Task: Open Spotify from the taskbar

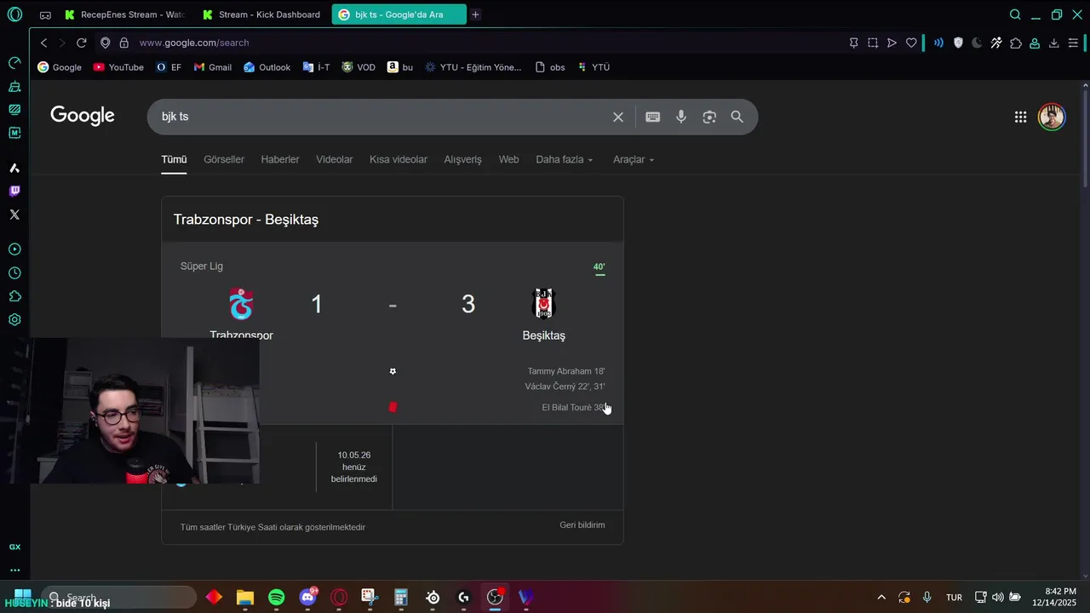Action: click(x=277, y=598)
